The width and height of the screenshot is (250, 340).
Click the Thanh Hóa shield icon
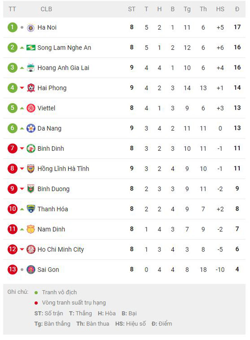click(31, 209)
